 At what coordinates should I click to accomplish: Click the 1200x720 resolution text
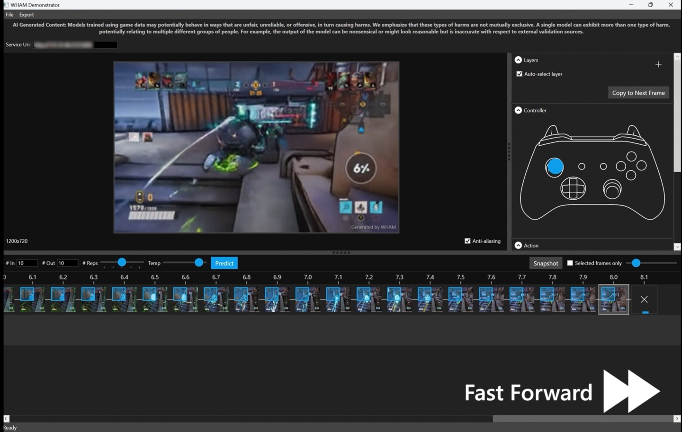[x=17, y=241]
